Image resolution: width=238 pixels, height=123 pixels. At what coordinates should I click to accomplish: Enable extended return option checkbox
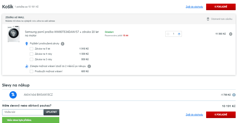[31, 71]
